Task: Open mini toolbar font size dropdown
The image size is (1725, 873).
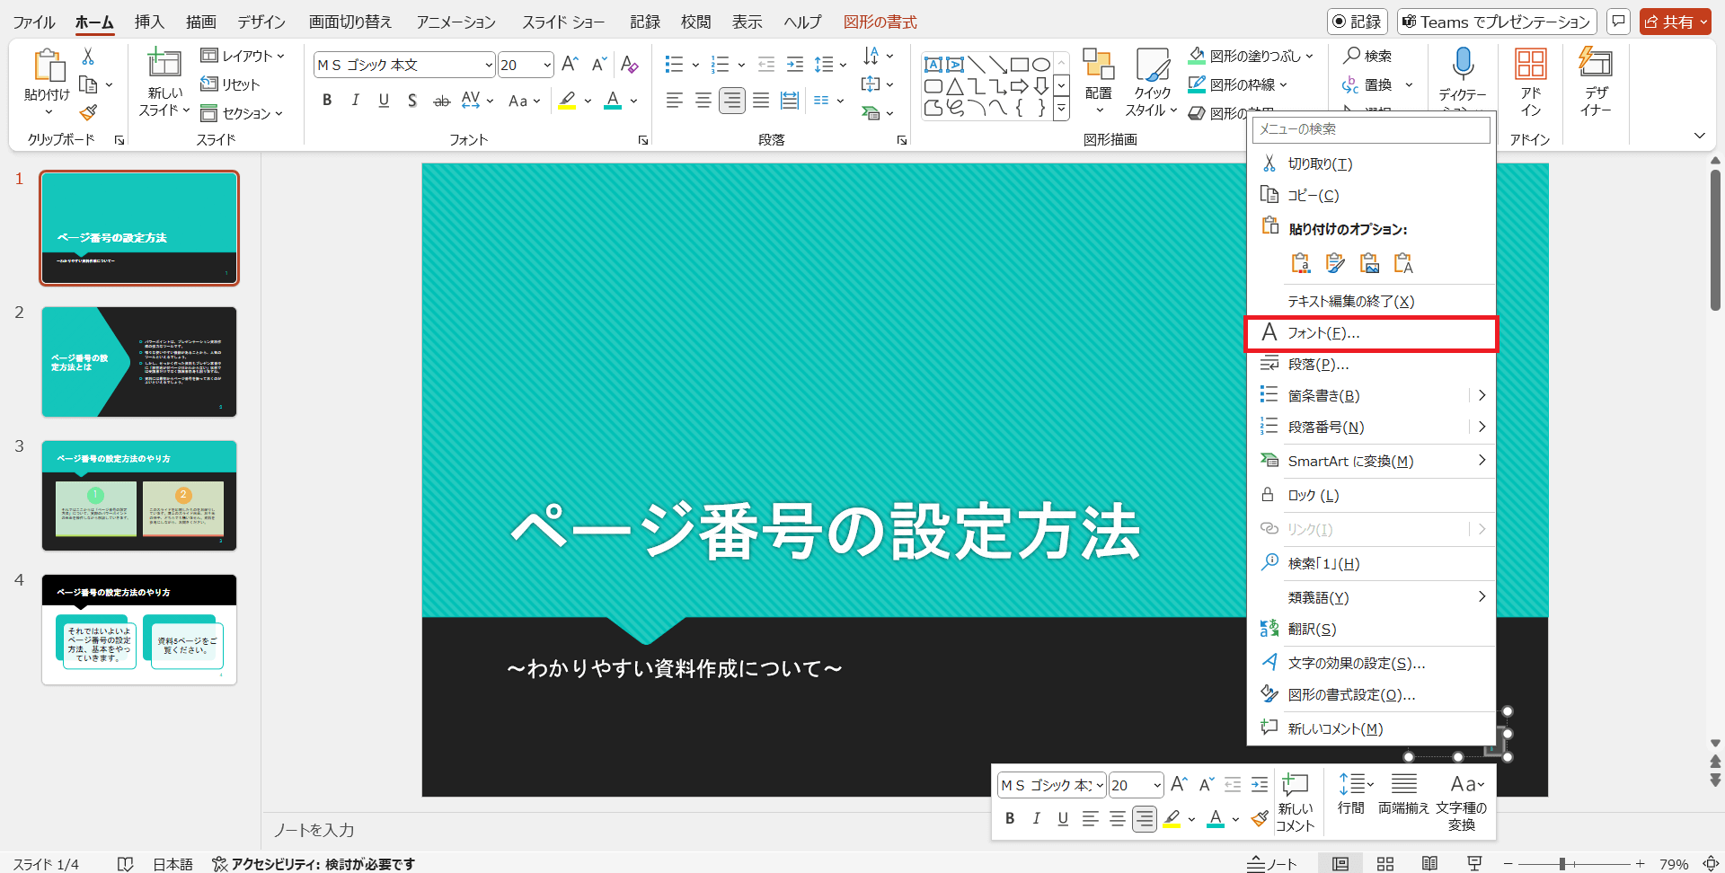Action: click(1157, 785)
